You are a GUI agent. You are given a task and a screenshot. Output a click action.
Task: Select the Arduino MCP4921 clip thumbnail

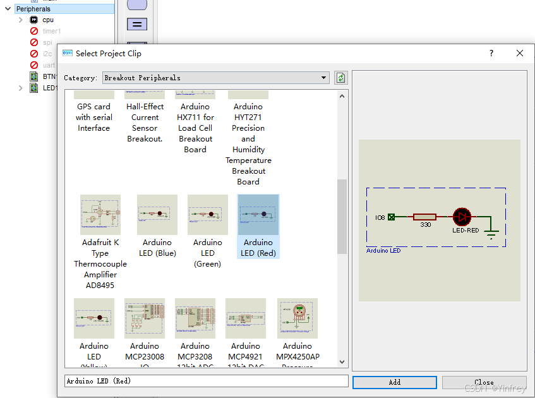(x=246, y=318)
